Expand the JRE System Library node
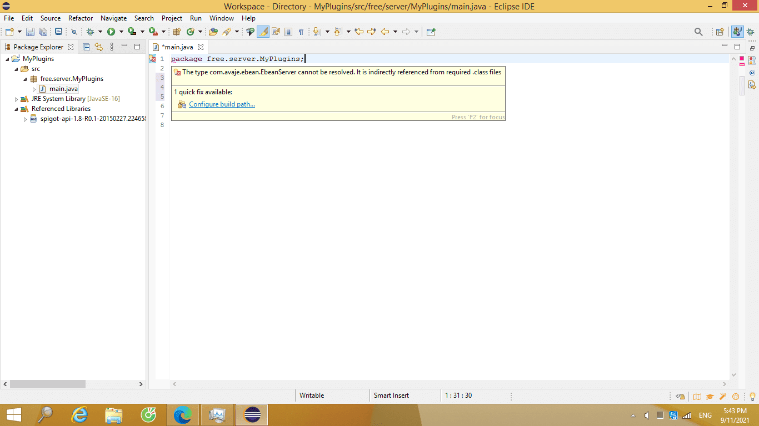Screen dimensions: 759x426 pos(16,99)
